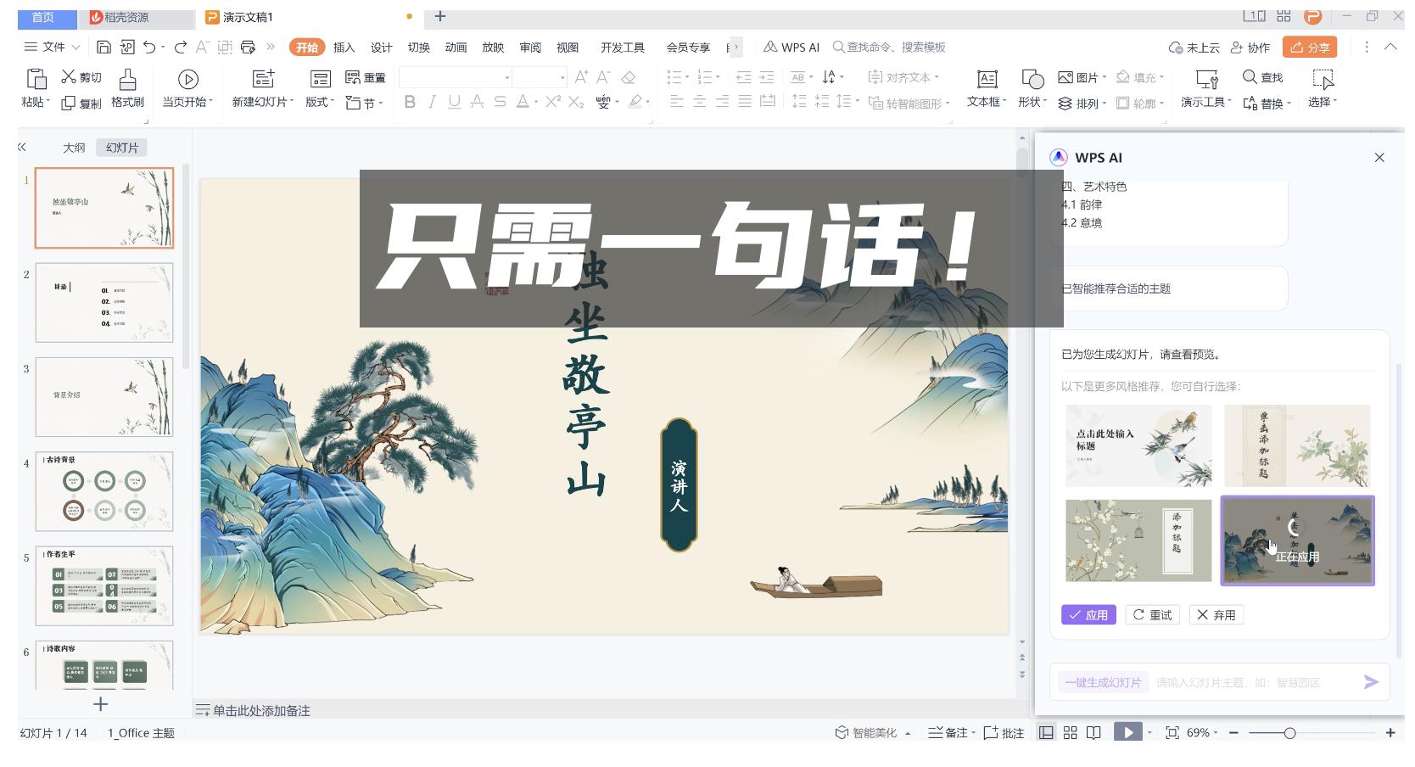Image resolution: width=1415 pixels, height=767 pixels.
Task: Toggle bold formatting
Action: click(x=410, y=102)
